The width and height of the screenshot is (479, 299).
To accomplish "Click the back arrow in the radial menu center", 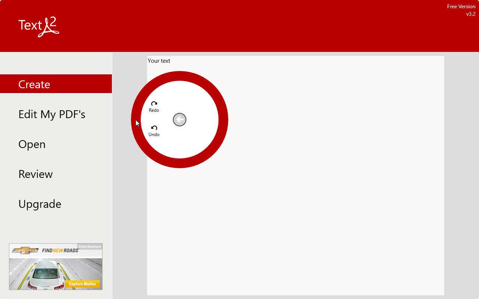I will tap(180, 120).
